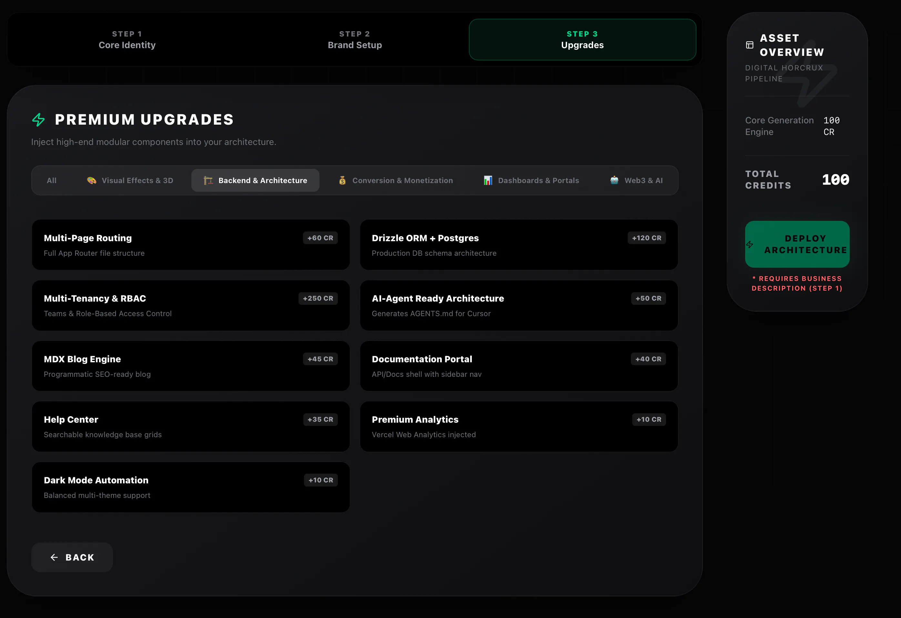Click the Digital Horcrux Pipeline subtitle
The width and height of the screenshot is (901, 618).
tap(784, 73)
